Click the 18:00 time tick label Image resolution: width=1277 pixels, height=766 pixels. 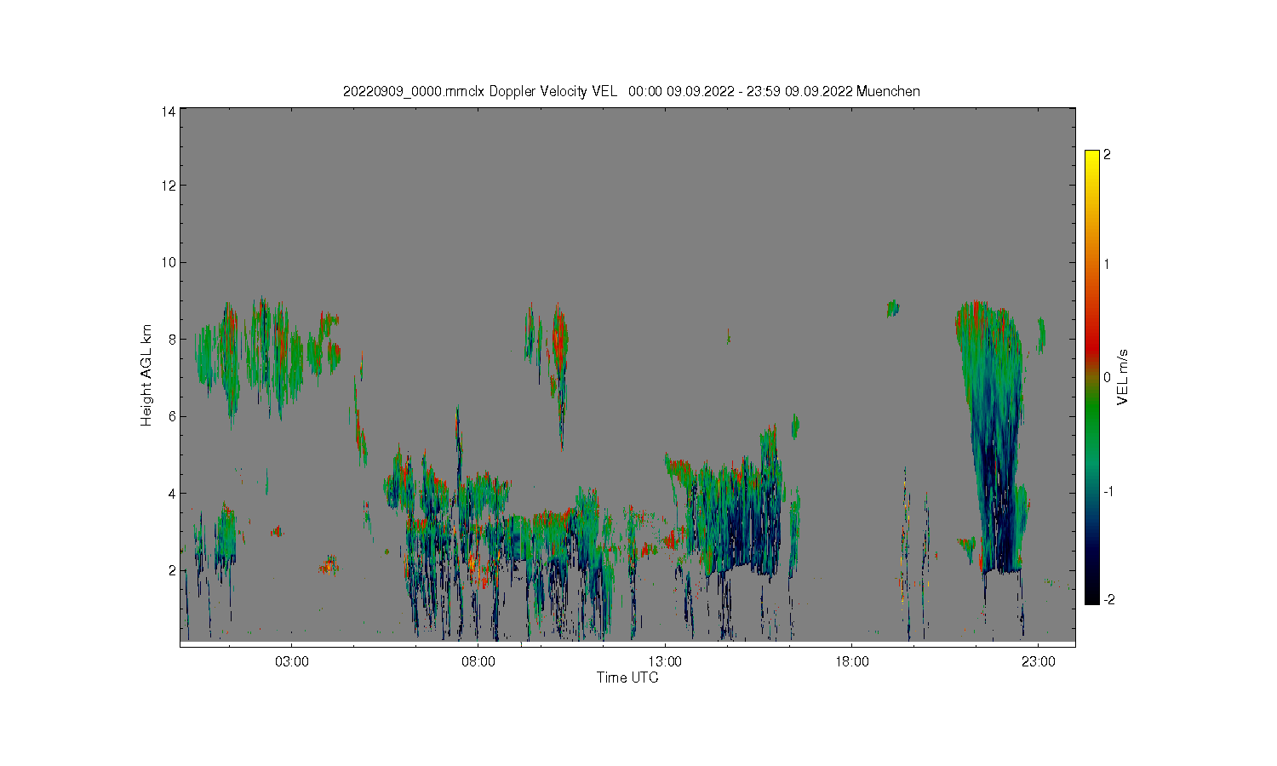(852, 662)
